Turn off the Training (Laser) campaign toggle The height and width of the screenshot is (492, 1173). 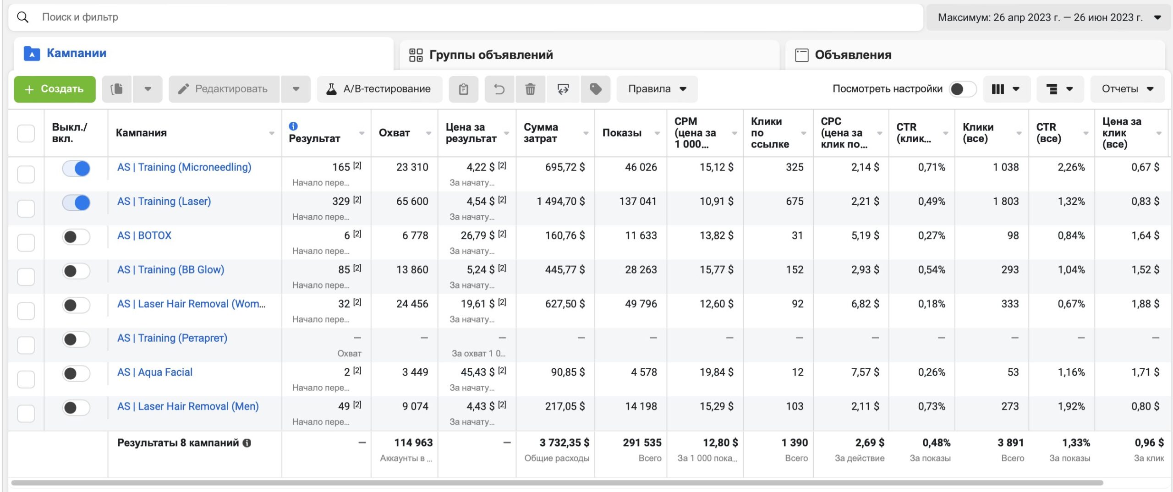click(x=76, y=202)
